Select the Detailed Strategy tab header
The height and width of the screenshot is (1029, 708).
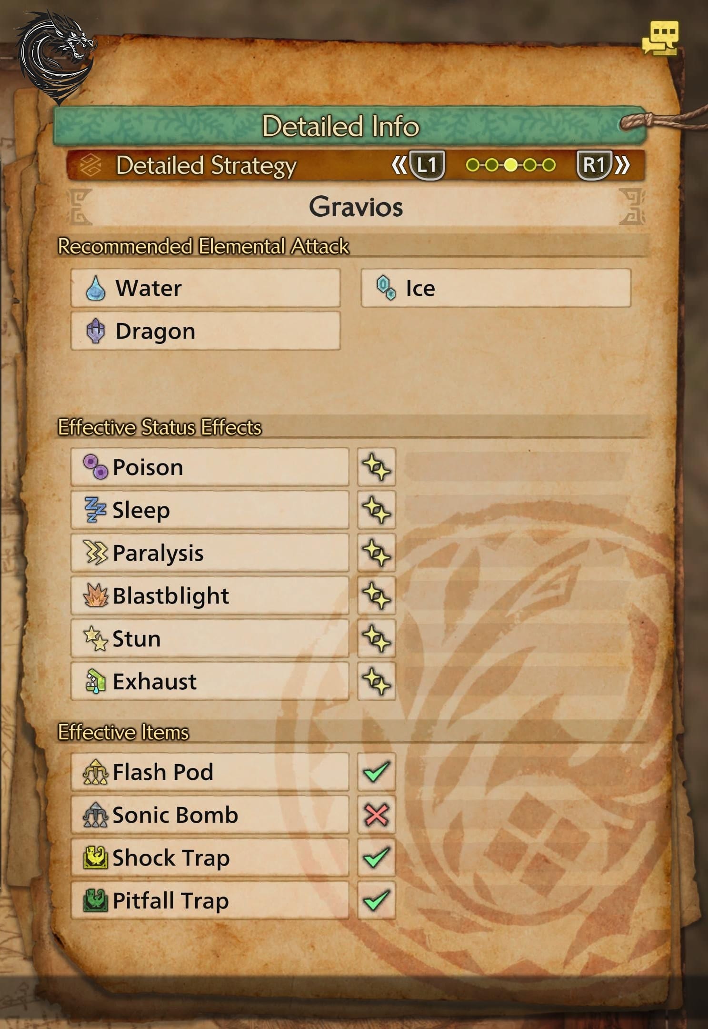pyautogui.click(x=206, y=166)
